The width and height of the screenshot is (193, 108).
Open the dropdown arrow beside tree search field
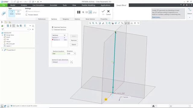[x=30, y=29]
